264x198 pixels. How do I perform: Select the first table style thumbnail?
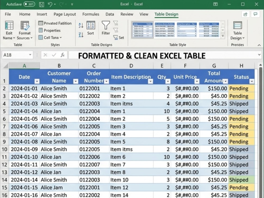pos(143,30)
